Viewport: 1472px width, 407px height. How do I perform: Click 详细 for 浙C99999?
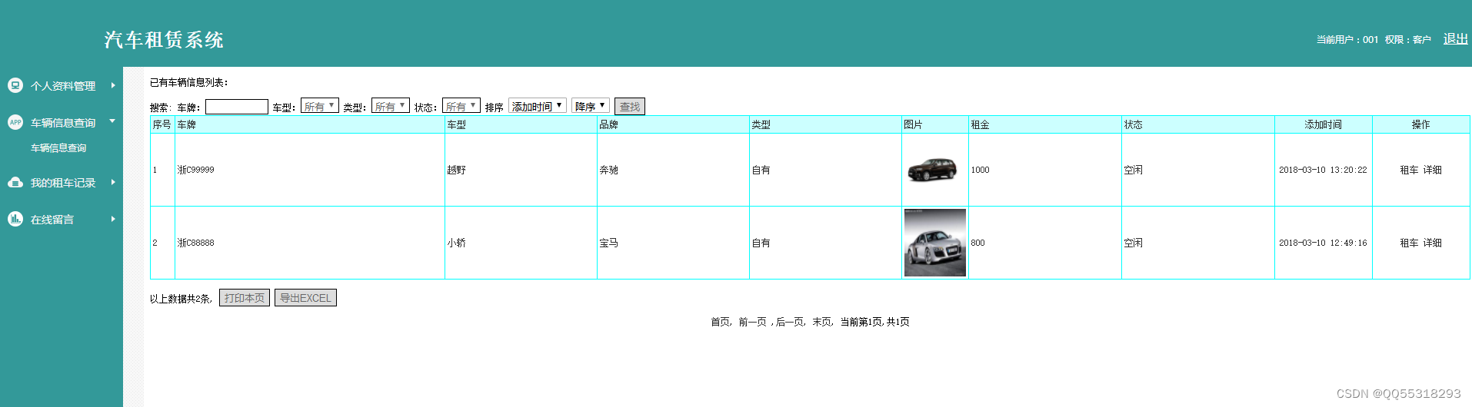(x=1433, y=170)
